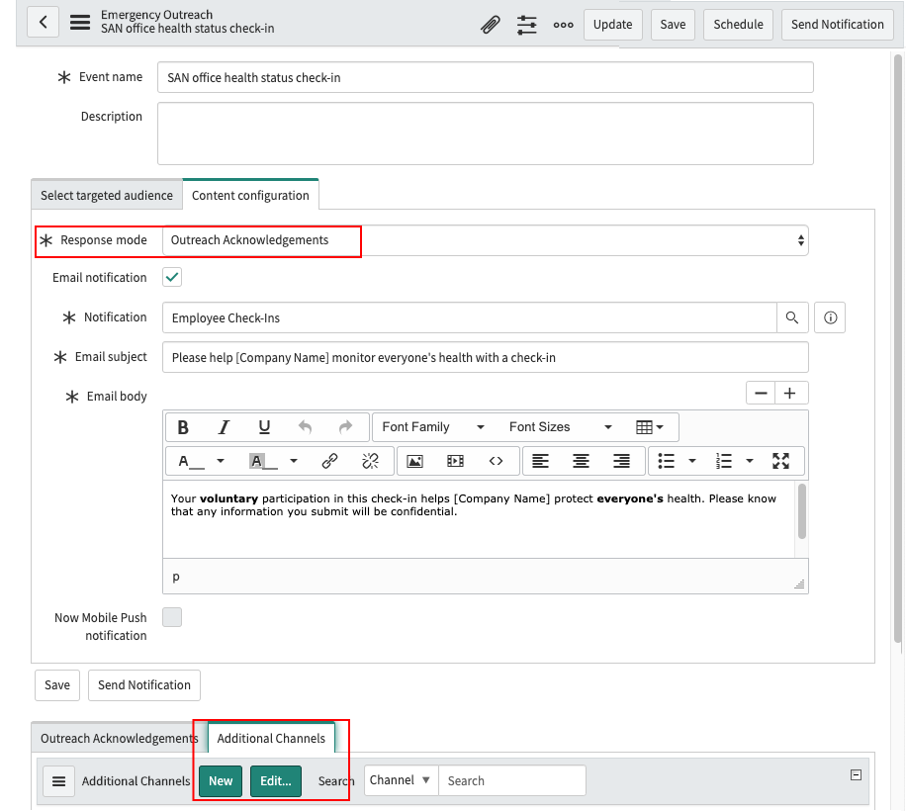Collapse the Additional Channels list
Image resolution: width=906 pixels, height=811 pixels.
[x=857, y=775]
